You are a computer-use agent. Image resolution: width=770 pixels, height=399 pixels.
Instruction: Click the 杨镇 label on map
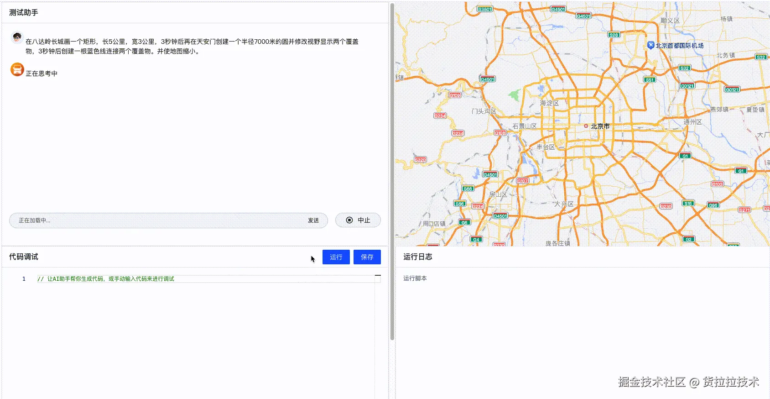(x=727, y=19)
